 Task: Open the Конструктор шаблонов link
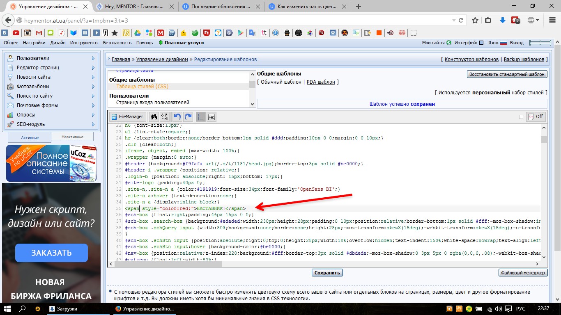point(471,59)
